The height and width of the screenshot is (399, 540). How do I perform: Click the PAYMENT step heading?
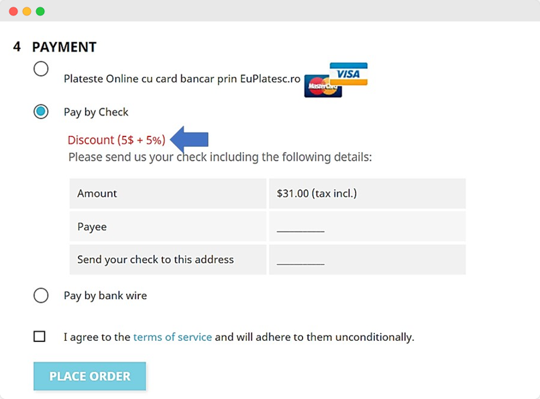[64, 47]
